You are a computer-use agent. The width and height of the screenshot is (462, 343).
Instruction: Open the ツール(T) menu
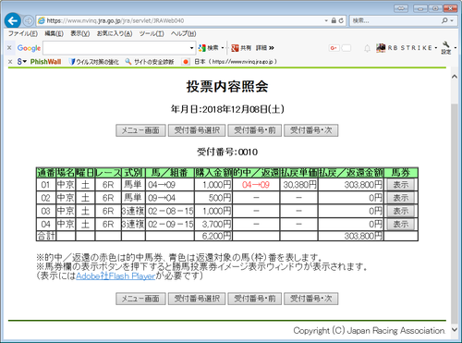pos(152,33)
